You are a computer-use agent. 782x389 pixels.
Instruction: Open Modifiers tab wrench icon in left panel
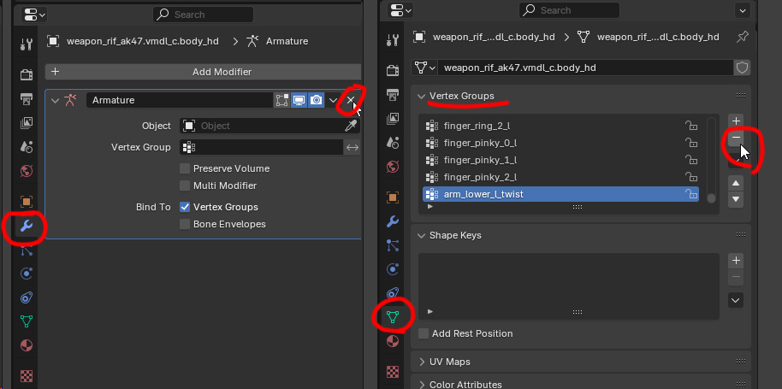(x=26, y=227)
